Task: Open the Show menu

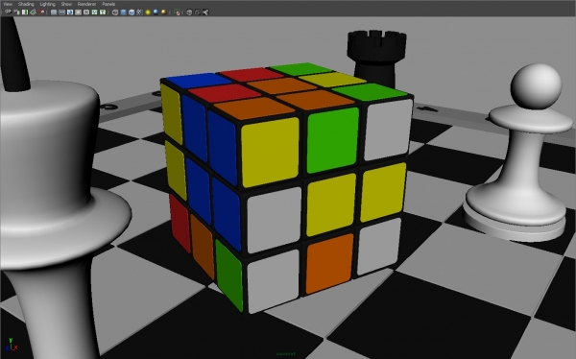Action: pyautogui.click(x=66, y=4)
